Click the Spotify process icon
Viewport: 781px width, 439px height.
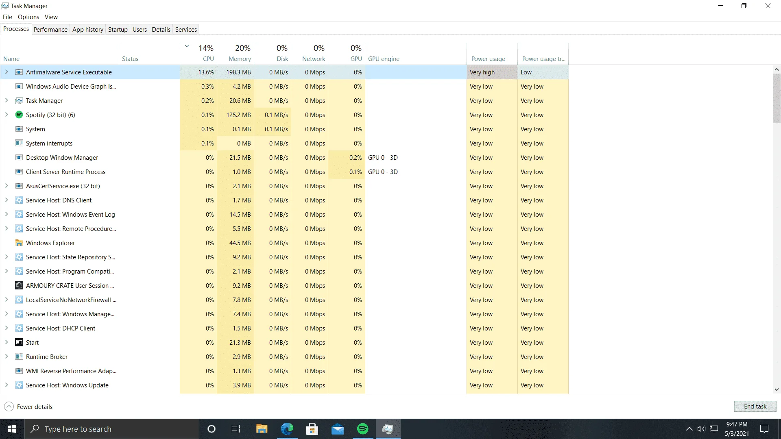click(19, 115)
